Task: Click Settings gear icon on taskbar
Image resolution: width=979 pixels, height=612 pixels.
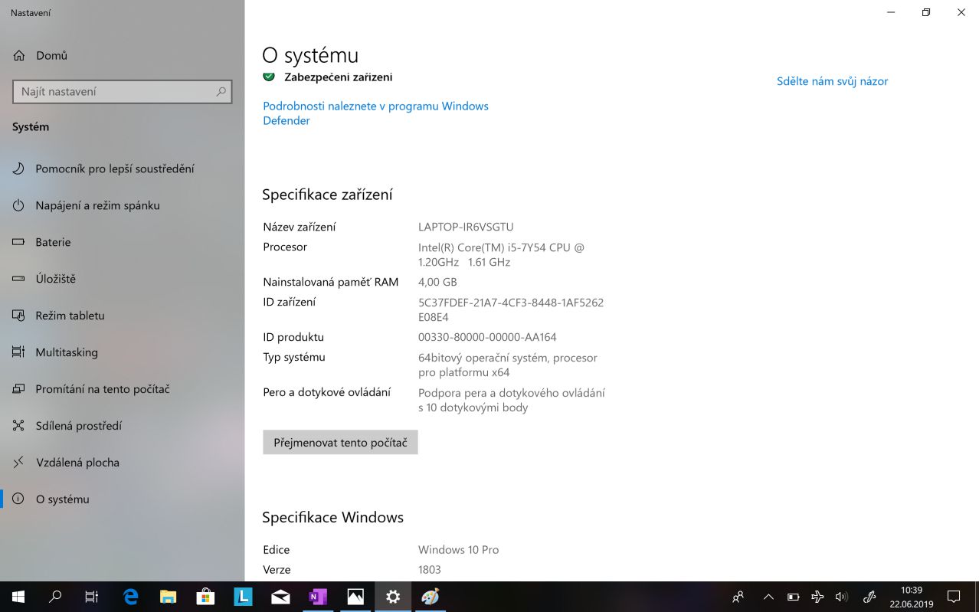Action: tap(393, 597)
